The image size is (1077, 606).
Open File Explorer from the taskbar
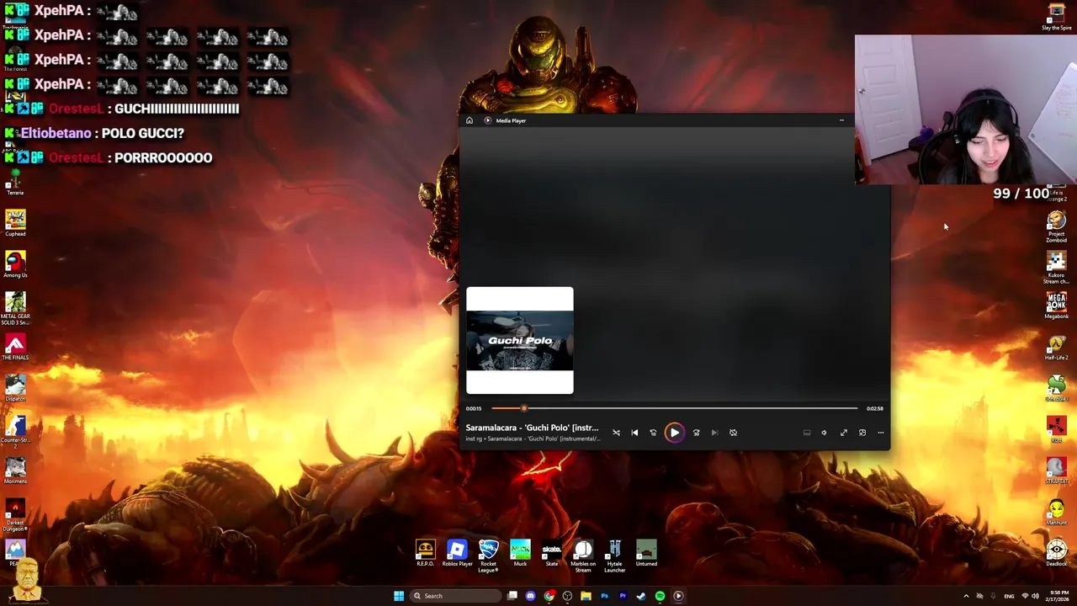coord(586,596)
